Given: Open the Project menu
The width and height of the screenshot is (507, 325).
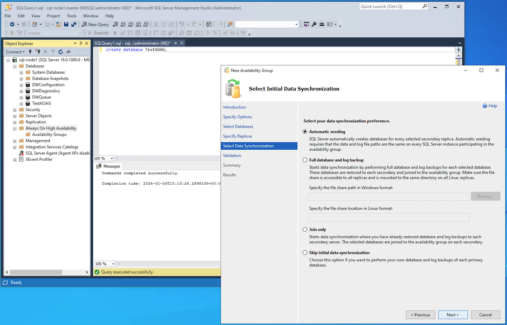Looking at the screenshot, I should [53, 16].
